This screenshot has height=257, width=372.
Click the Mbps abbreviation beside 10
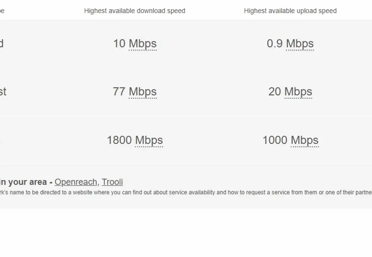pyautogui.click(x=143, y=44)
